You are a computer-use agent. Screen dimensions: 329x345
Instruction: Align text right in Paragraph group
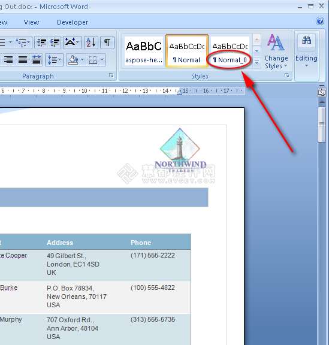click(8, 60)
